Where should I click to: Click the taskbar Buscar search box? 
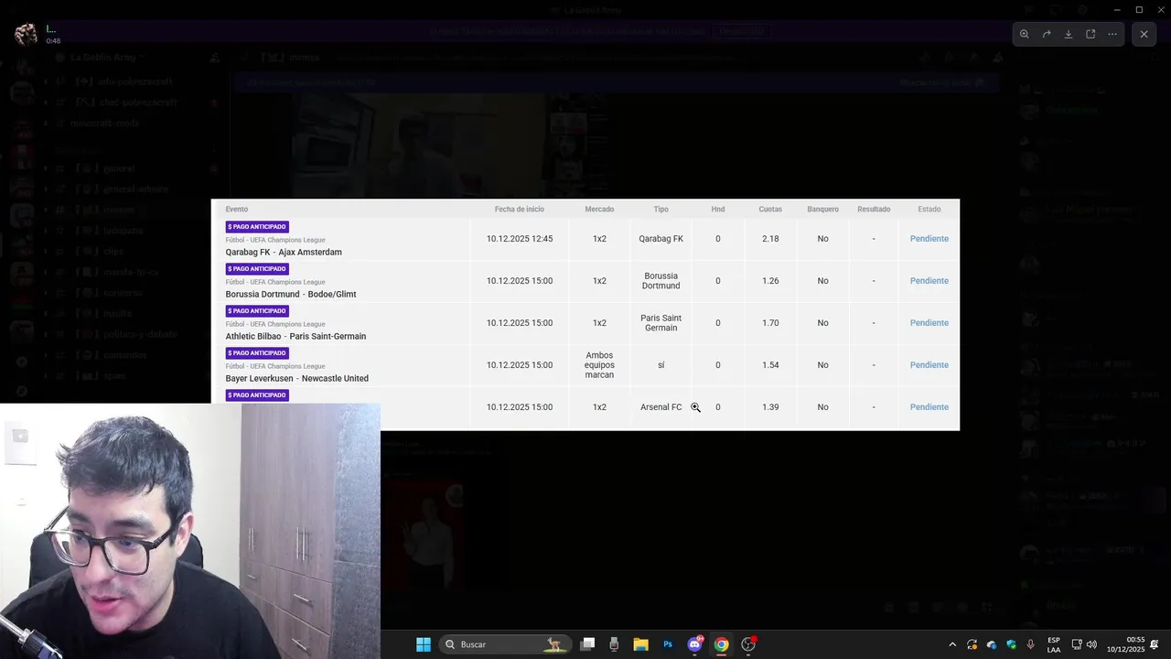point(505,644)
